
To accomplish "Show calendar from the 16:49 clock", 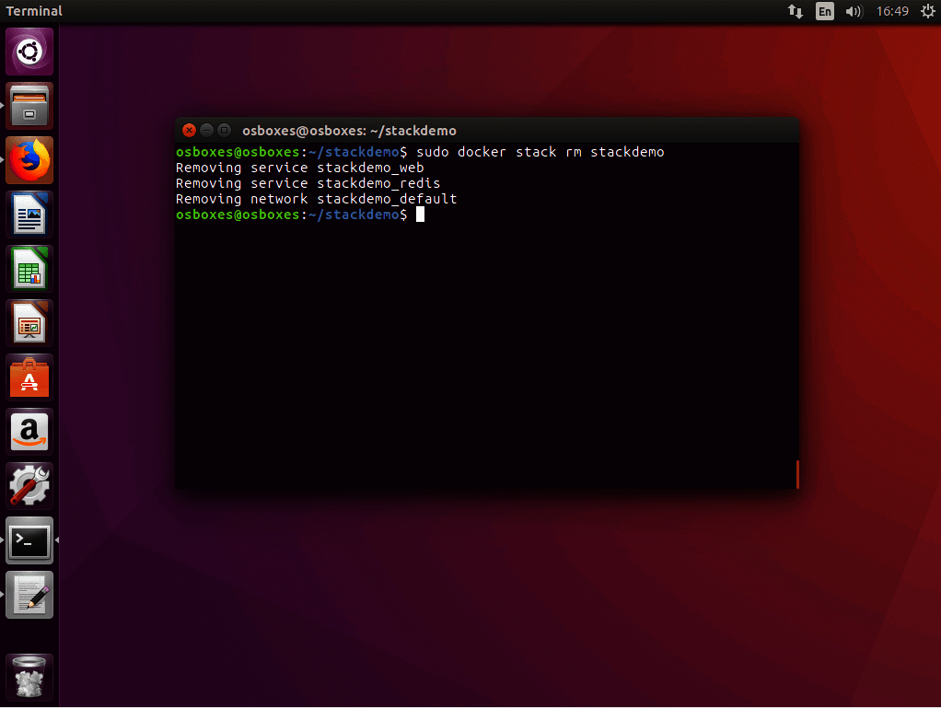I will tap(892, 11).
